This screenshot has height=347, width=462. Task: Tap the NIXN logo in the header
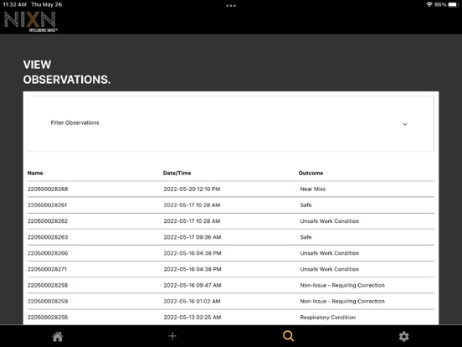coord(30,21)
